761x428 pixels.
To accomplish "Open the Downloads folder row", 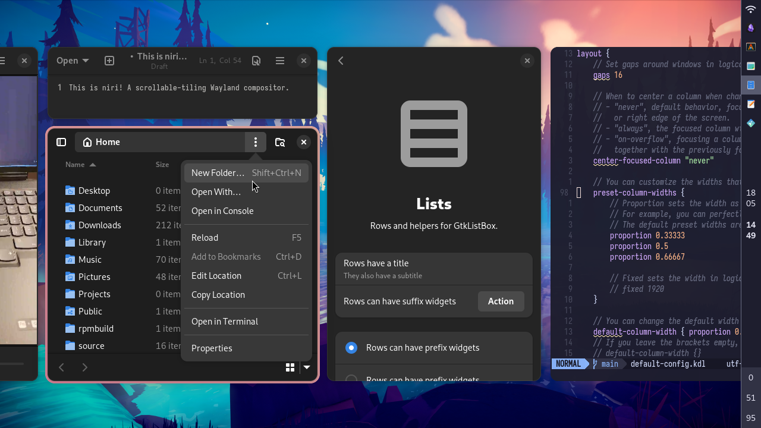I will click(99, 225).
